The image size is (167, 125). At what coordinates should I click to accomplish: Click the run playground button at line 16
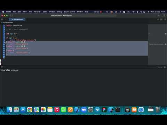tap(4, 57)
